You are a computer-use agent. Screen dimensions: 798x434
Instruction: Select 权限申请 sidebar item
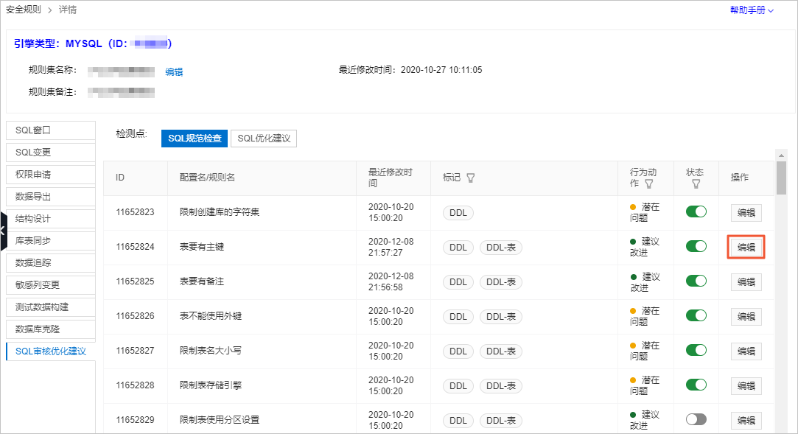(x=51, y=175)
